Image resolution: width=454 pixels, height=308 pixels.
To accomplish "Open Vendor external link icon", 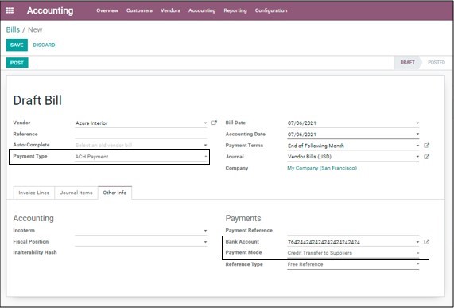I will [x=214, y=123].
